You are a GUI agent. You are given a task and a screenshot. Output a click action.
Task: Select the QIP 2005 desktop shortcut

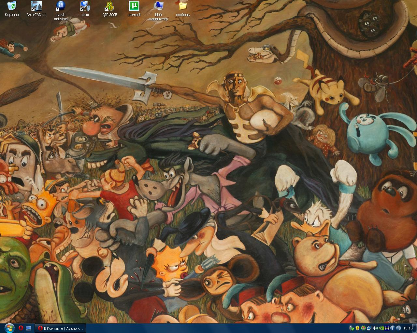109,9
